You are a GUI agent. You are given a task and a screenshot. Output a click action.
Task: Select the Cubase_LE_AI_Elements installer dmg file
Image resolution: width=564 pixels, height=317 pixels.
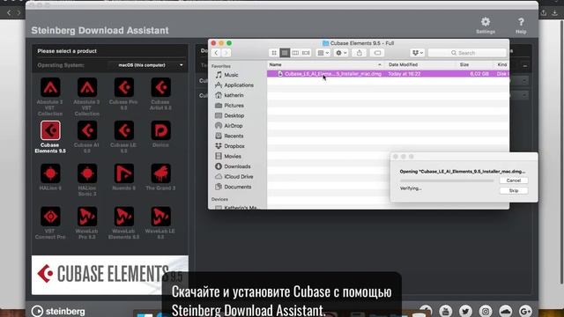click(x=388, y=74)
